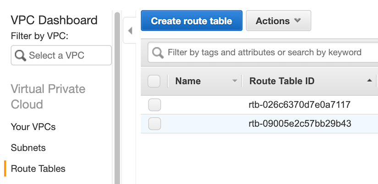Click the Route Table ID ascending sort arrow

point(369,81)
